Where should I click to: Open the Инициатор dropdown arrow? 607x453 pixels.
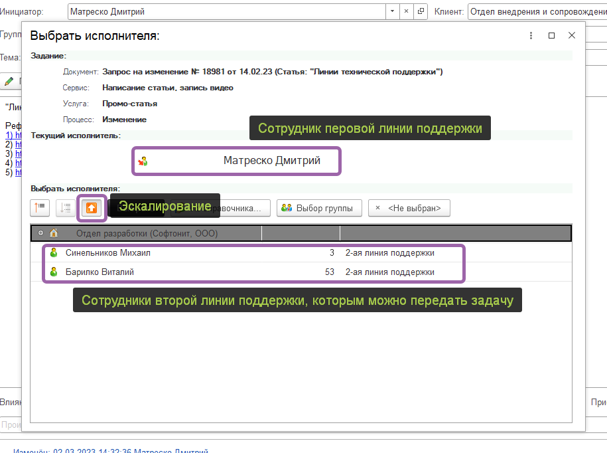coord(392,12)
